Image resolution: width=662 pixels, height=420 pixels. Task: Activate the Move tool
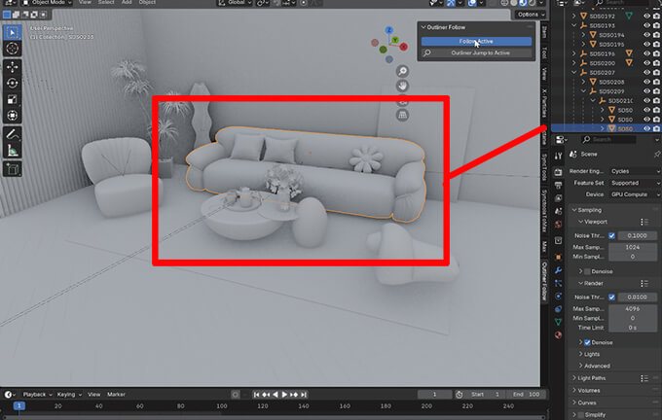pyautogui.click(x=13, y=67)
